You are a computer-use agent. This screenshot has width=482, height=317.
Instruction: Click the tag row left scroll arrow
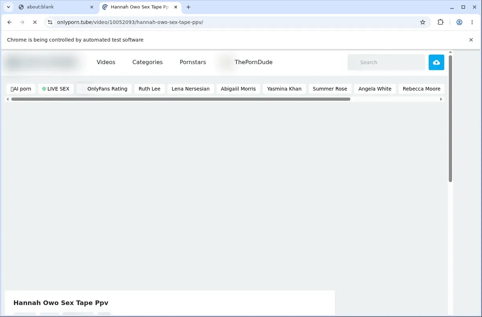tap(8, 99)
